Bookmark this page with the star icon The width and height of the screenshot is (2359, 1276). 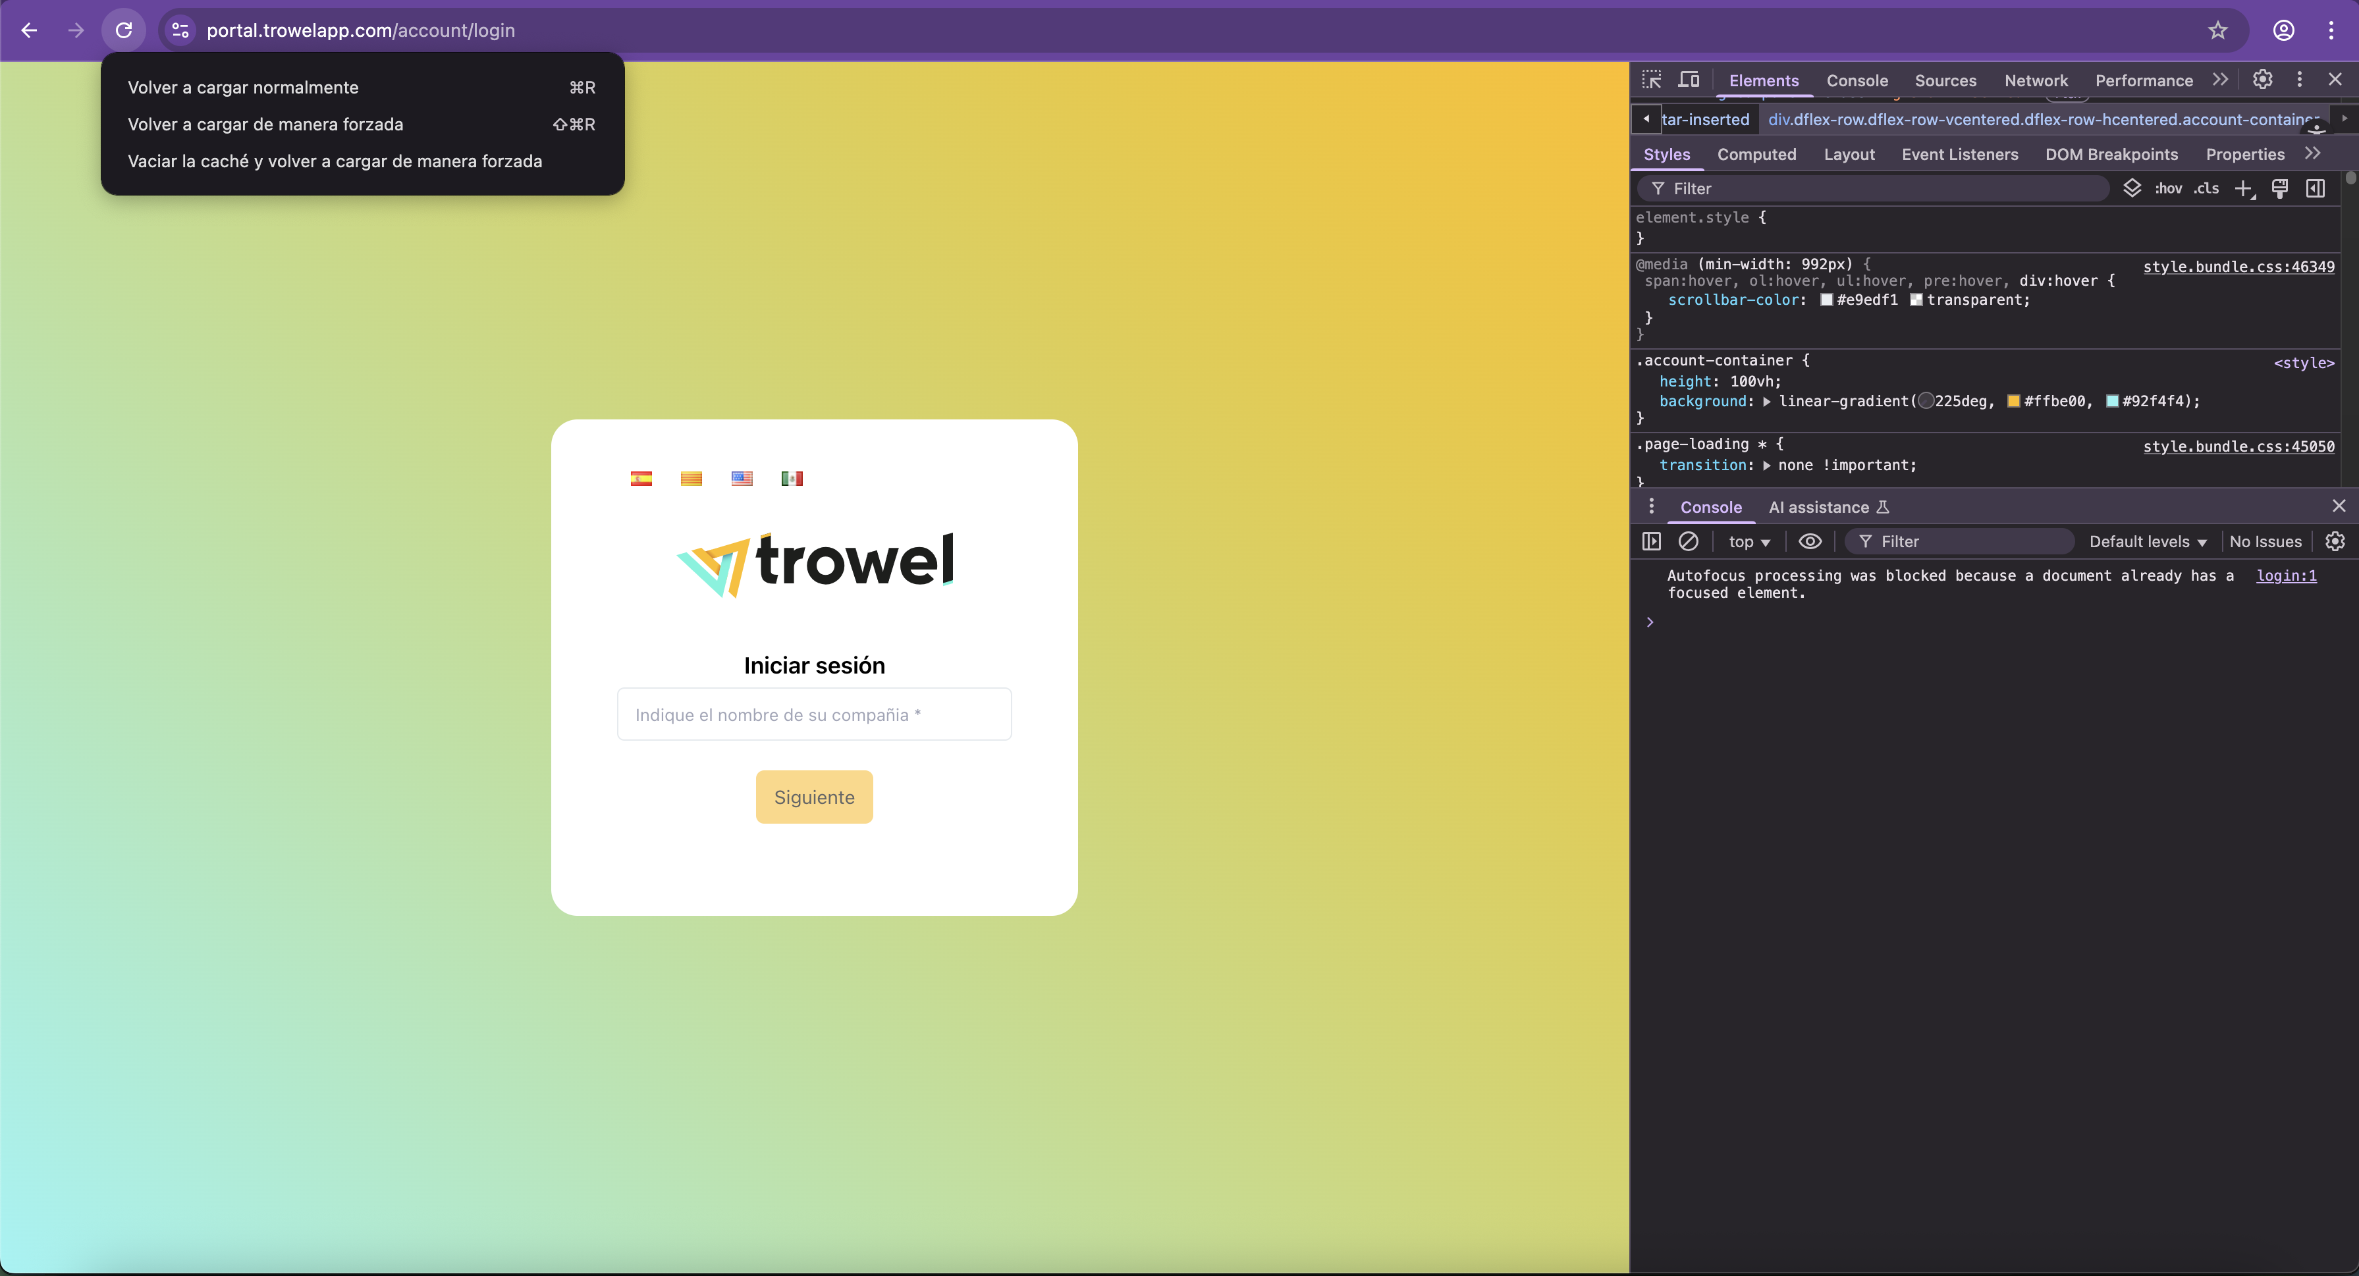(2217, 30)
